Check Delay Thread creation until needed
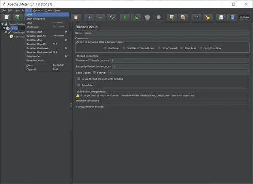The height and width of the screenshot is (184, 253). [x=79, y=79]
